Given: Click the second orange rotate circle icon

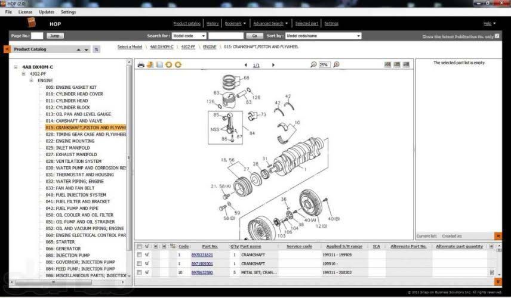Looking at the screenshot, I should 178,65.
